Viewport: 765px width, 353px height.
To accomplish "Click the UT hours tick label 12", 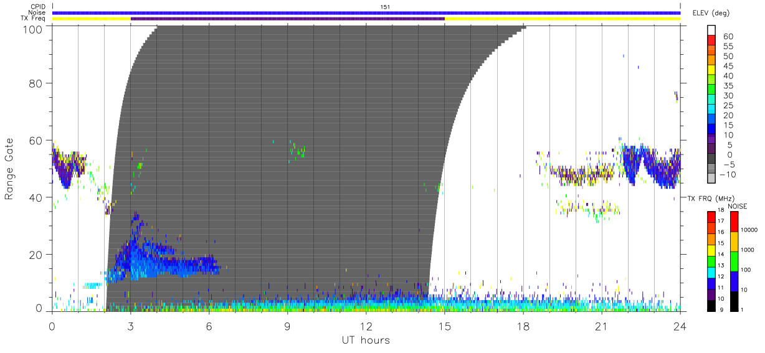I will click(366, 326).
